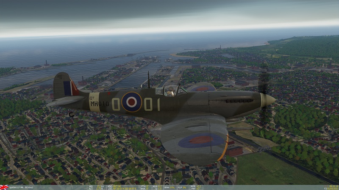This screenshot has height=190, width=339.
Task: Click the LOC latitude/longitude coordinates
Action: click(x=125, y=188)
